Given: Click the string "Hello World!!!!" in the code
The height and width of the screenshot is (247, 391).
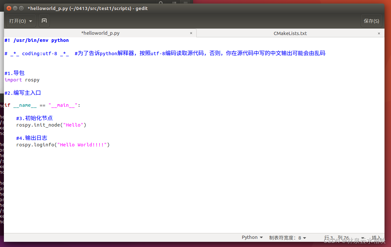Looking at the screenshot, I should point(82,145).
